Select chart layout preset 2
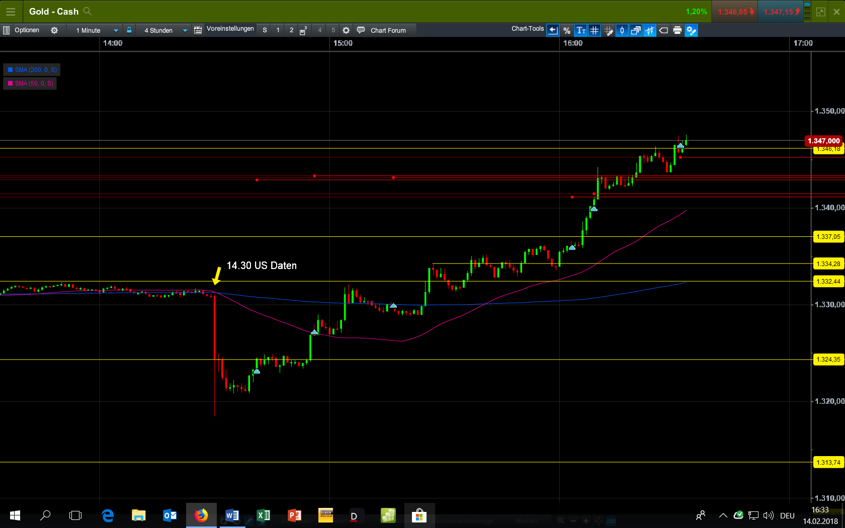 [291, 30]
